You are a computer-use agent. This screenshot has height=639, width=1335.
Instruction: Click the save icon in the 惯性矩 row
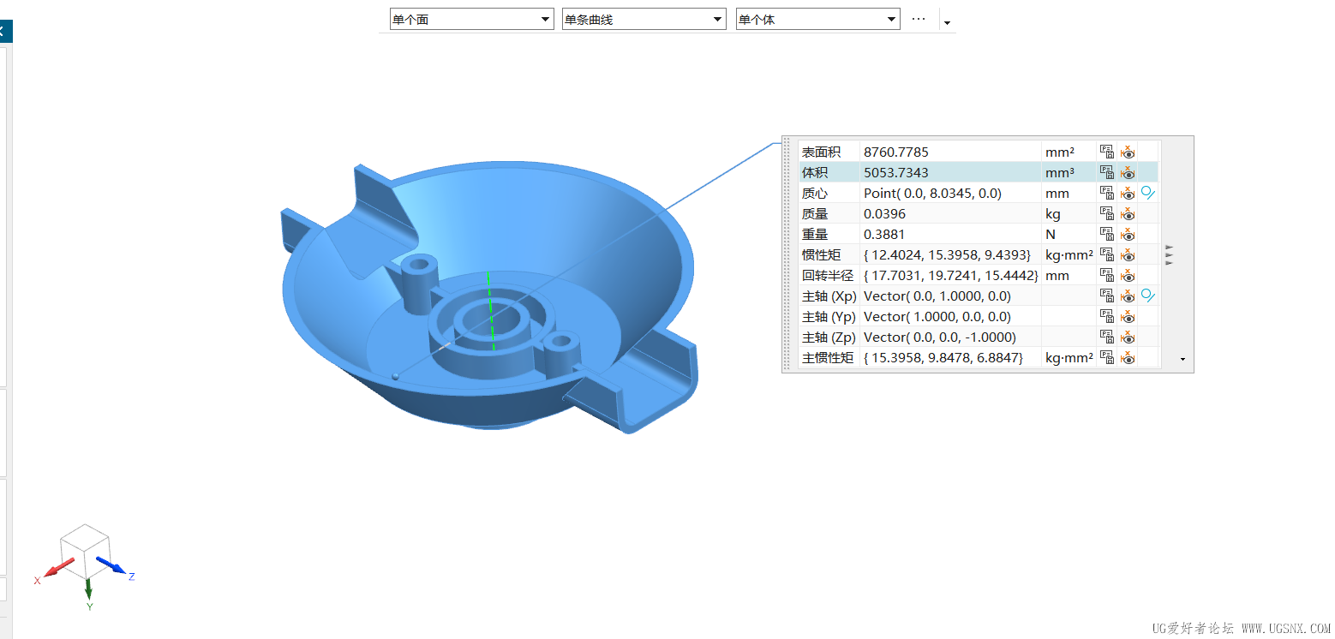pyautogui.click(x=1107, y=254)
